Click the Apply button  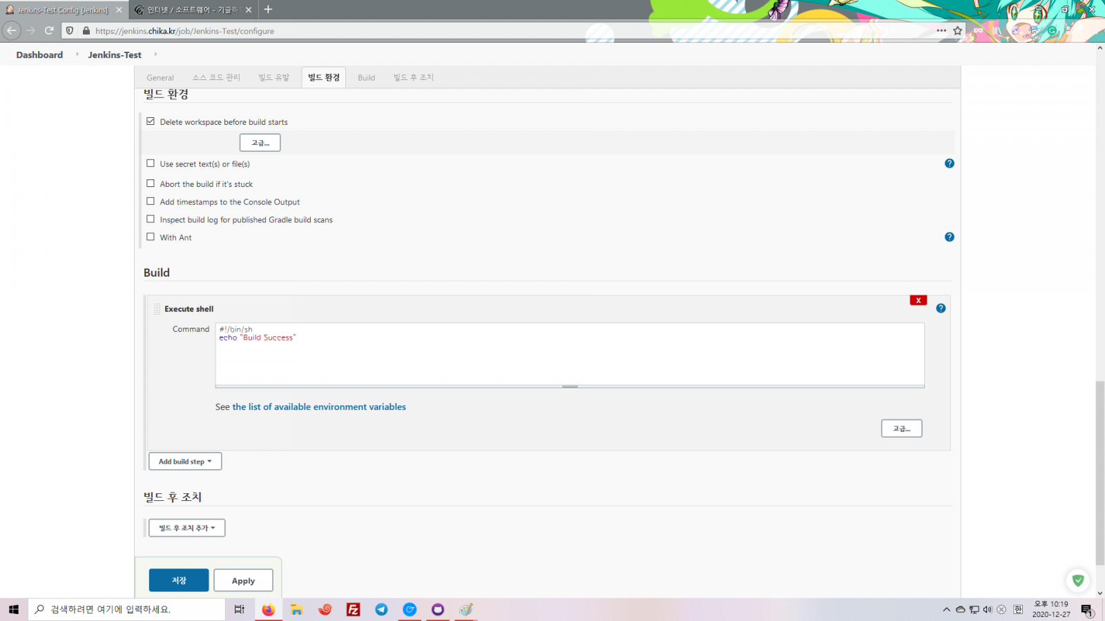243,581
